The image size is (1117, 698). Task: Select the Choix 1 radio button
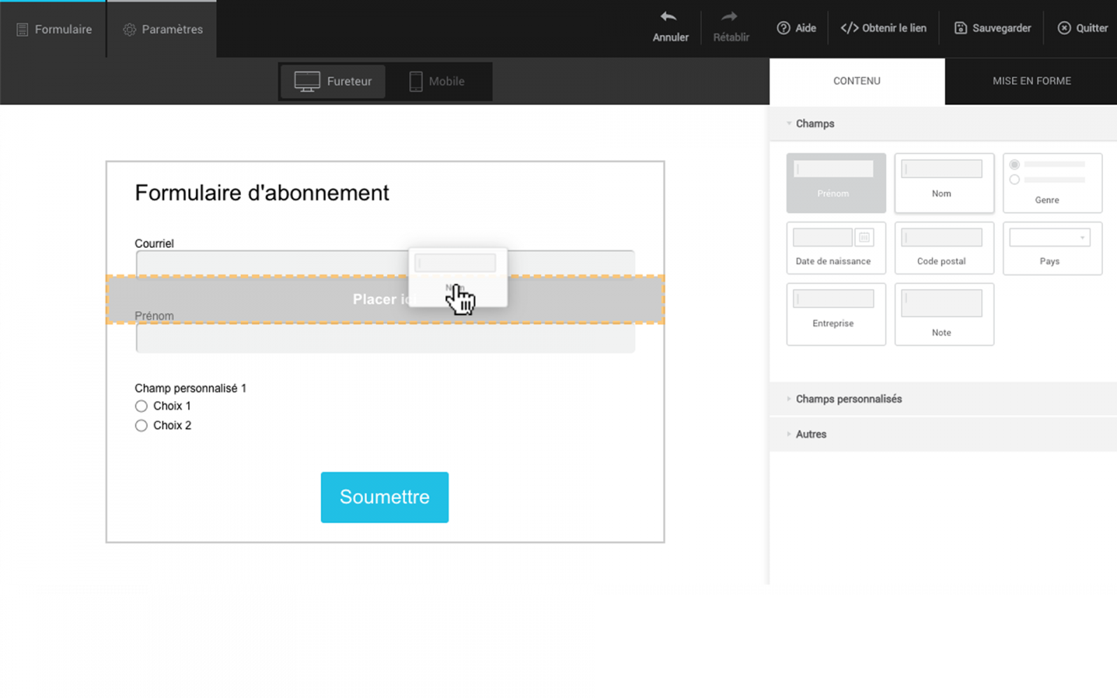(x=141, y=406)
